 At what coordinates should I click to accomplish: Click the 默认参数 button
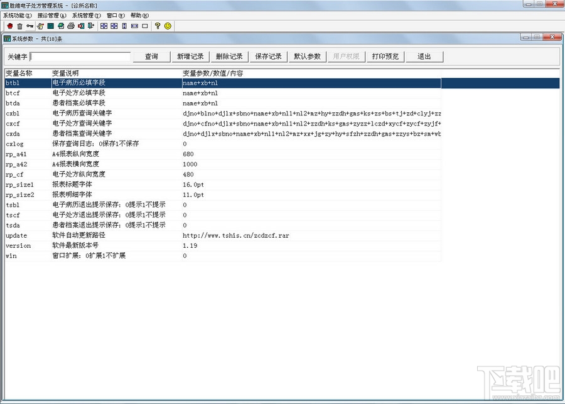point(307,56)
